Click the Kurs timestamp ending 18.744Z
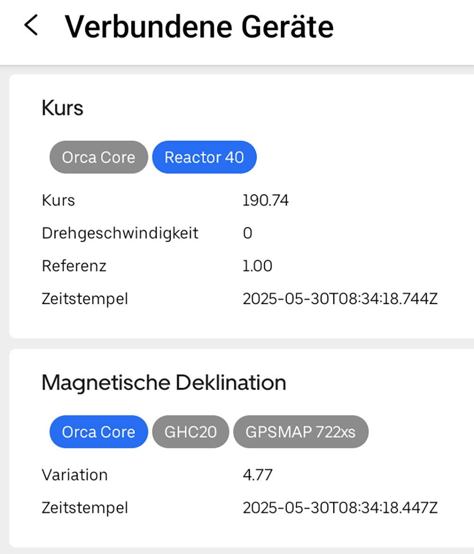 (x=340, y=299)
